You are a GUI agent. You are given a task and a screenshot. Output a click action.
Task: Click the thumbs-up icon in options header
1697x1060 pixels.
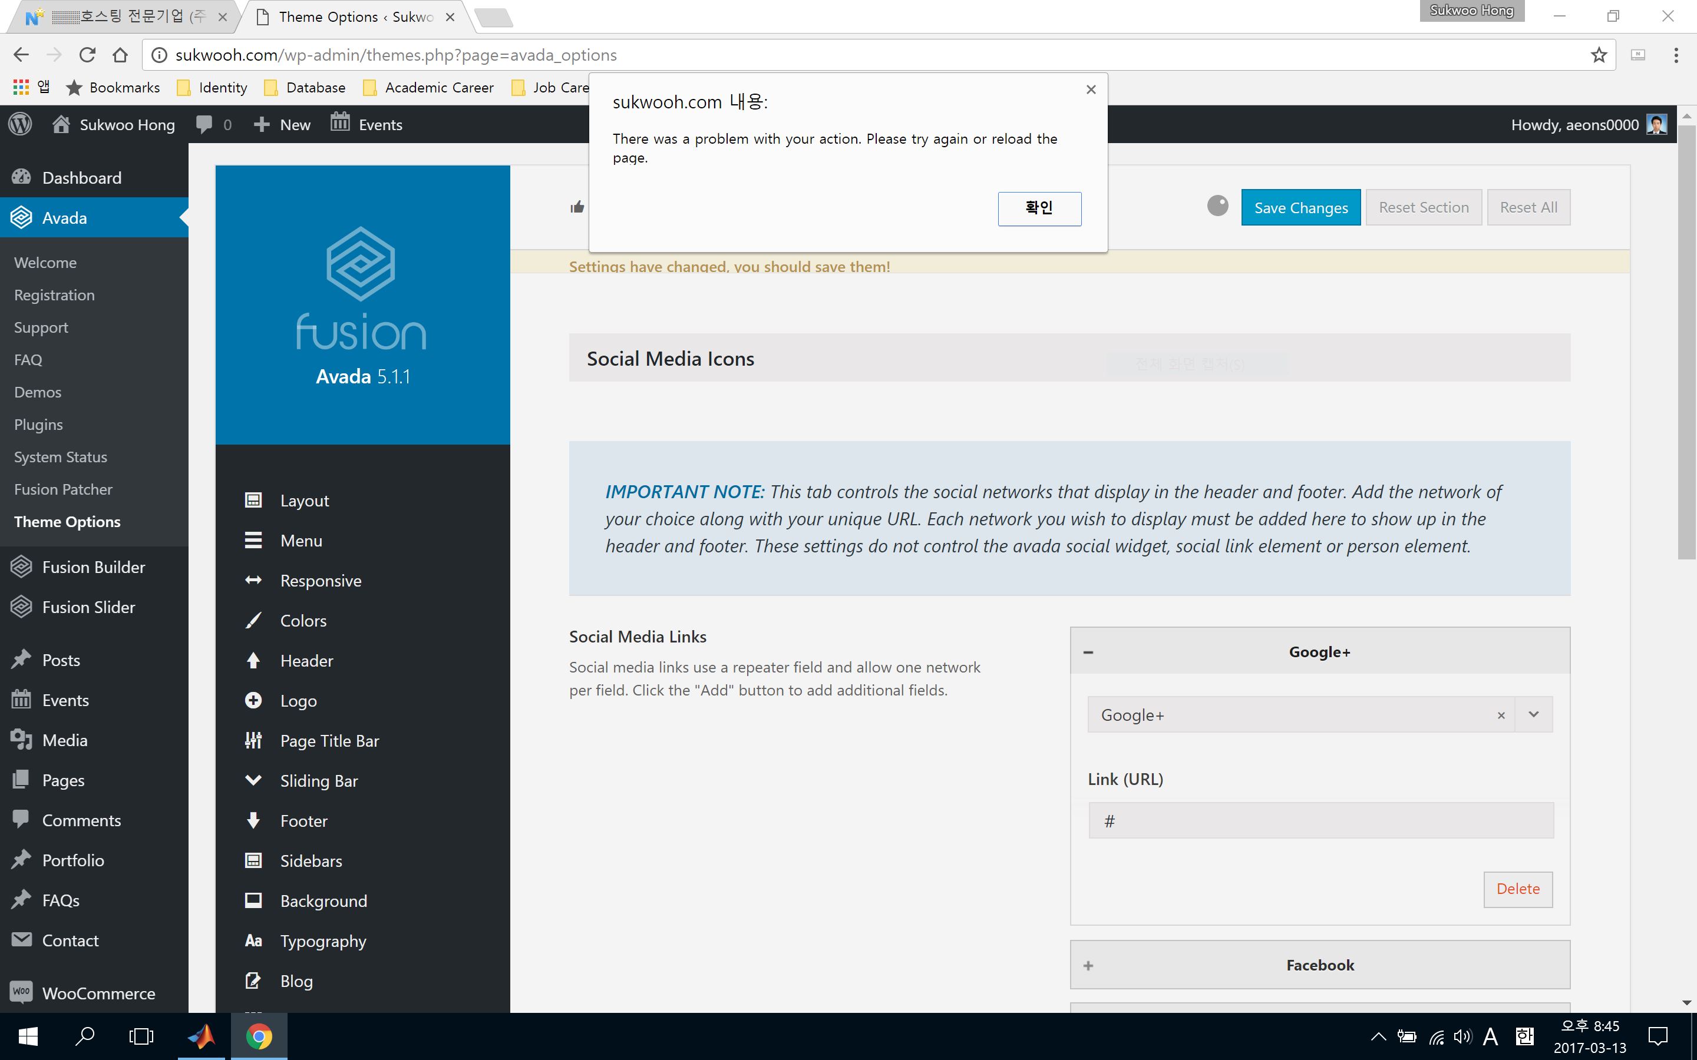coord(577,206)
